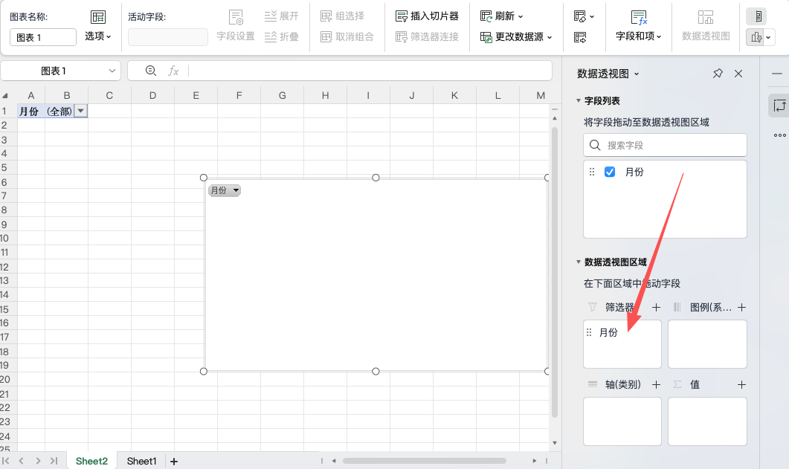
Task: Uncheck the 月份 field checkbox
Action: pyautogui.click(x=609, y=172)
